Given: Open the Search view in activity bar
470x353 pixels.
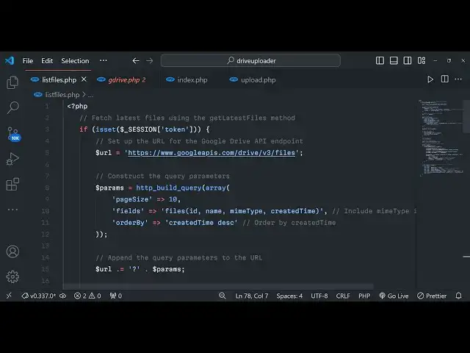Looking at the screenshot, I should (12, 107).
